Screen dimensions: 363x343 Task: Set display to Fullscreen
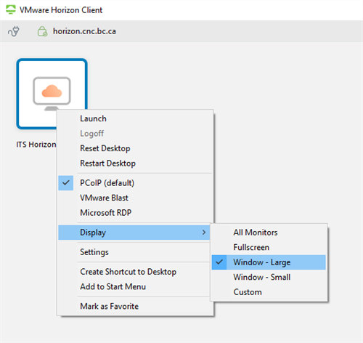click(x=269, y=247)
